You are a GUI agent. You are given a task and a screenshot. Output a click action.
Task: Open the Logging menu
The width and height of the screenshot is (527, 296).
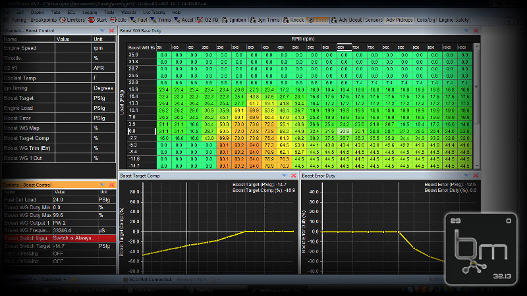[90, 12]
